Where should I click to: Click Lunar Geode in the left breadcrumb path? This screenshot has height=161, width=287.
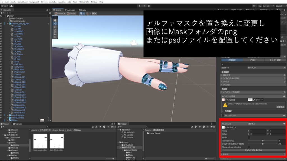click(59, 130)
